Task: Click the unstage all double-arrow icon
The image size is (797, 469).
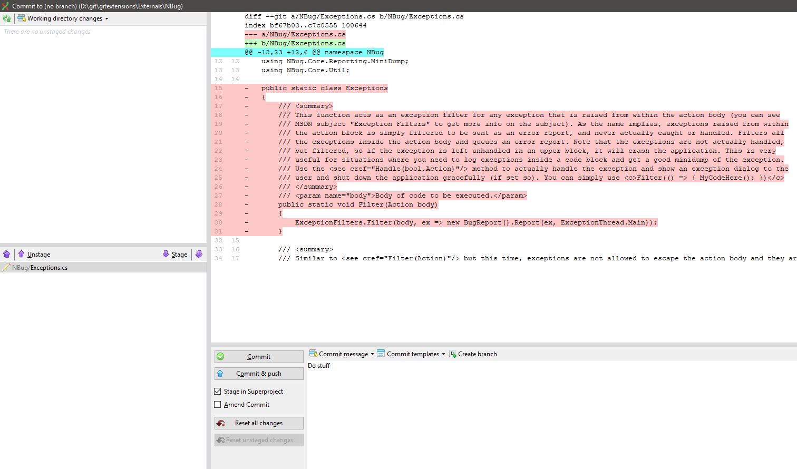Action: tap(6, 254)
